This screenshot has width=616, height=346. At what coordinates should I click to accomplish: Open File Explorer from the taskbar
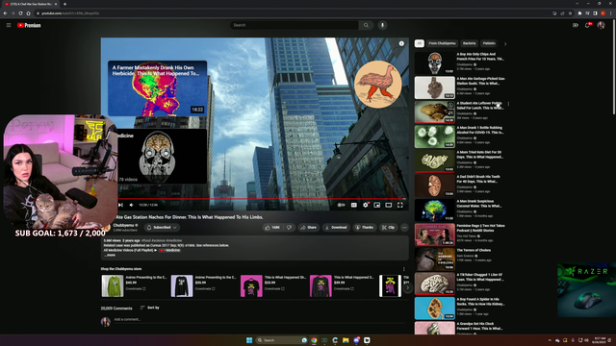pyautogui.click(x=346, y=340)
